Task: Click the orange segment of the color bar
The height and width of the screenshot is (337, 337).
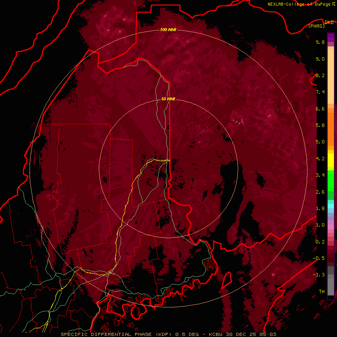Action: point(331,129)
